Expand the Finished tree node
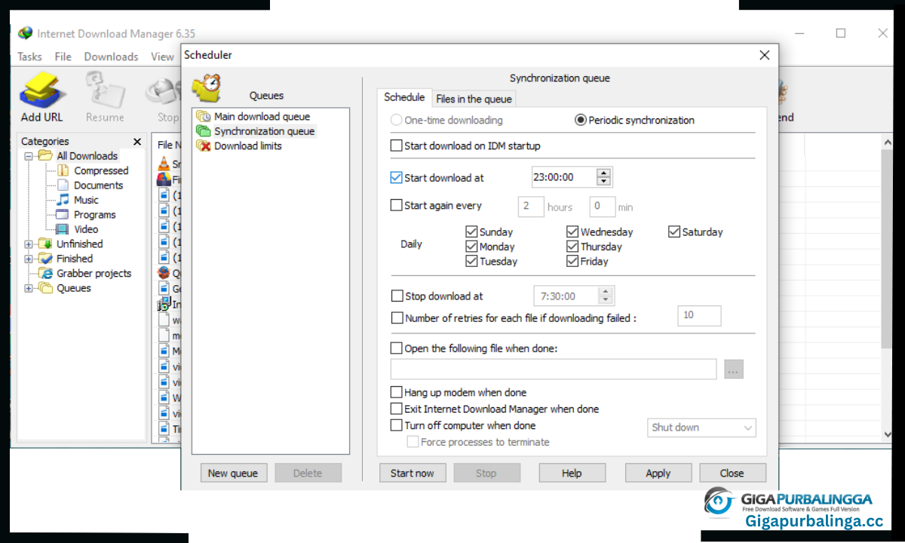The width and height of the screenshot is (905, 543). coord(29,259)
